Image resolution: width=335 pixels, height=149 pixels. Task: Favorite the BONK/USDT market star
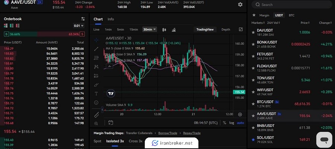coord(253,44)
